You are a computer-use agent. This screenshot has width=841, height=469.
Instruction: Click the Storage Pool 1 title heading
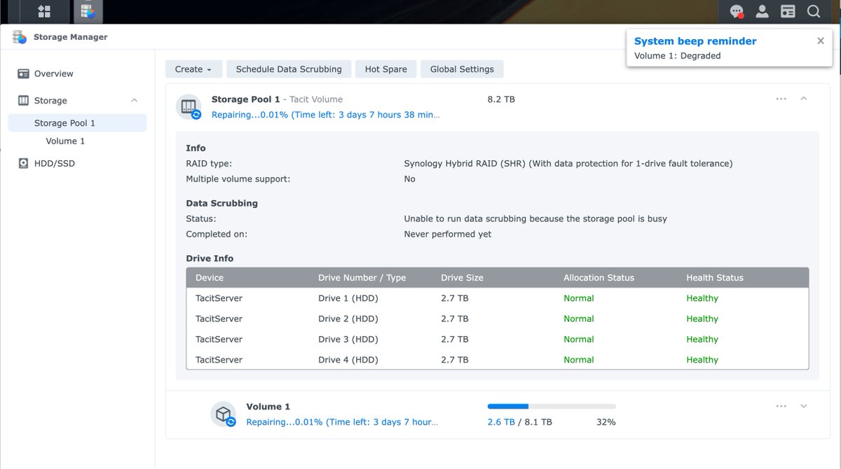[x=246, y=99]
